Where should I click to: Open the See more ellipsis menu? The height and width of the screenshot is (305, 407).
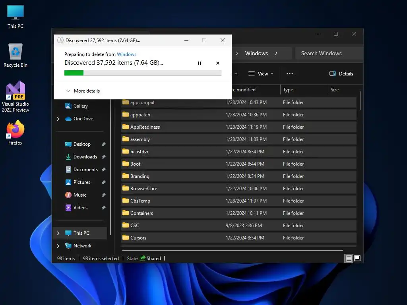click(290, 73)
